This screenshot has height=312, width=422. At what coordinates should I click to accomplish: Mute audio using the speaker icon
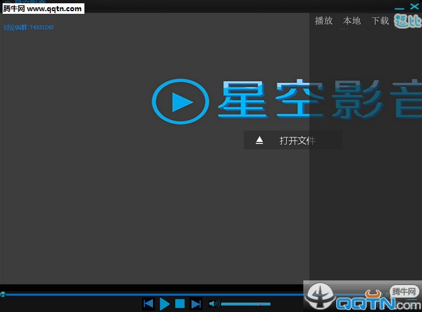pyautogui.click(x=214, y=304)
